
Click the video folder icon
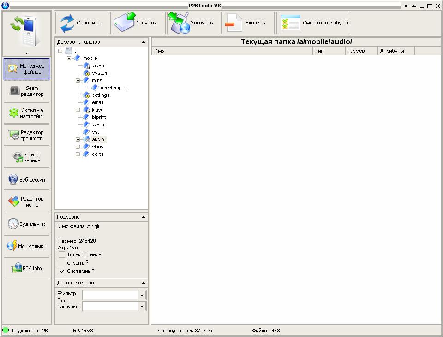pyautogui.click(x=86, y=65)
